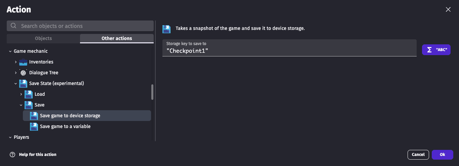This screenshot has width=459, height=166.
Task: Expand the Load subgroup
Action: click(21, 94)
